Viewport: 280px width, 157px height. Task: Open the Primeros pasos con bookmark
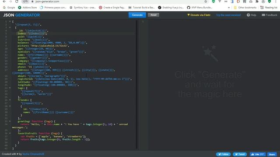[x=53, y=7]
